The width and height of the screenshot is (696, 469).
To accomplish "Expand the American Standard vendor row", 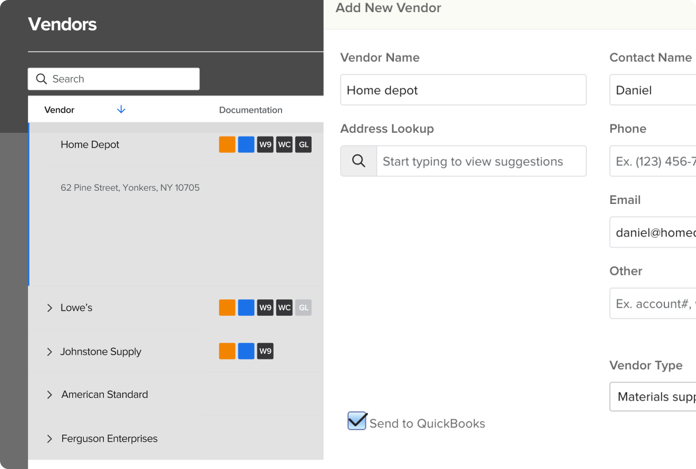I will (x=50, y=395).
